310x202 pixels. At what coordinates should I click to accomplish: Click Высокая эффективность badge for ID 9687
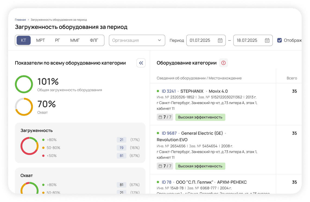click(200, 166)
